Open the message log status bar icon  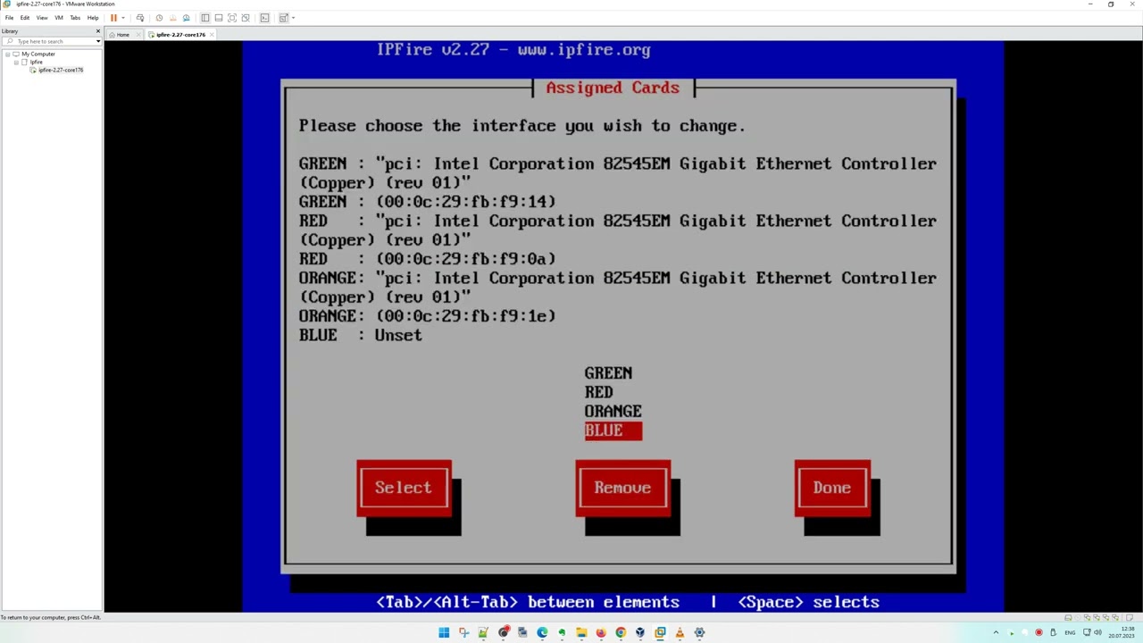tap(1129, 617)
